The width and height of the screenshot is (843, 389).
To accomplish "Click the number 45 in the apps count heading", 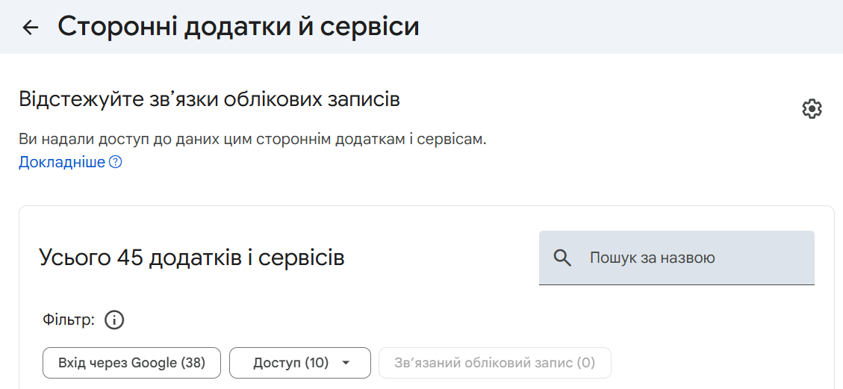I will tap(131, 258).
